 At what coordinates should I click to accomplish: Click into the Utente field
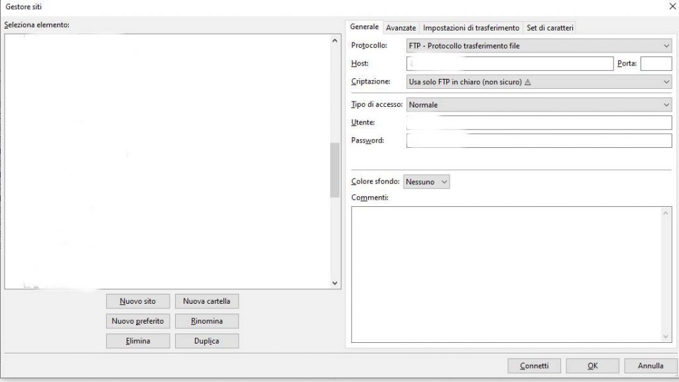tap(538, 123)
